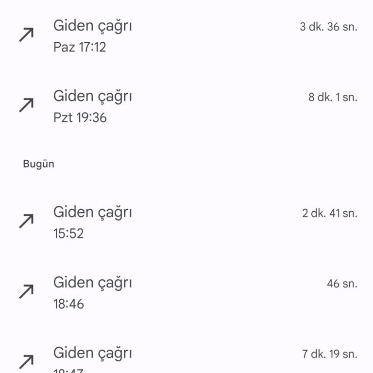Select the 15:52 call time
The width and height of the screenshot is (373, 373).
pyautogui.click(x=68, y=234)
